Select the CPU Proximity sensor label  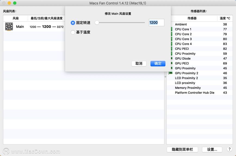point(185,54)
